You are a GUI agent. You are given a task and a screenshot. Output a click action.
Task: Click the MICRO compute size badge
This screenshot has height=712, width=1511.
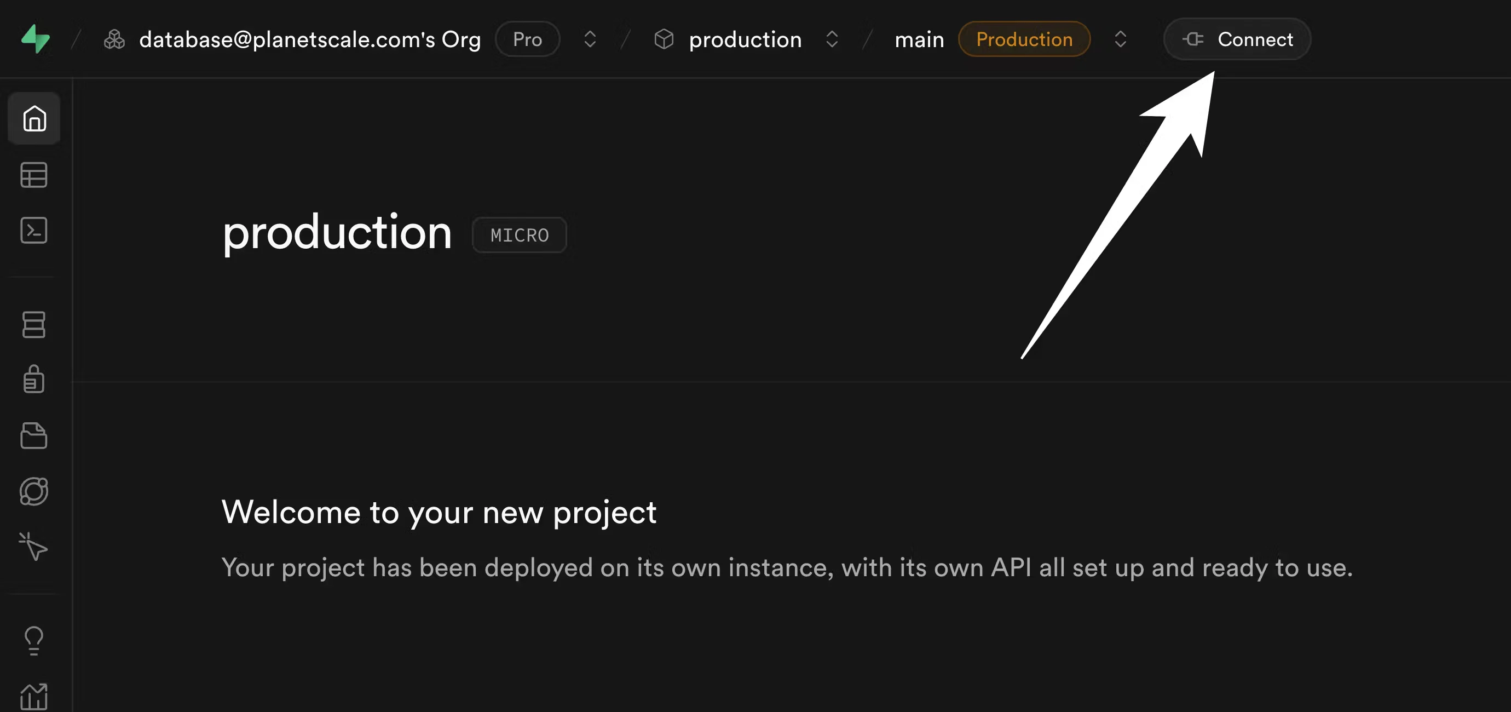pos(519,236)
